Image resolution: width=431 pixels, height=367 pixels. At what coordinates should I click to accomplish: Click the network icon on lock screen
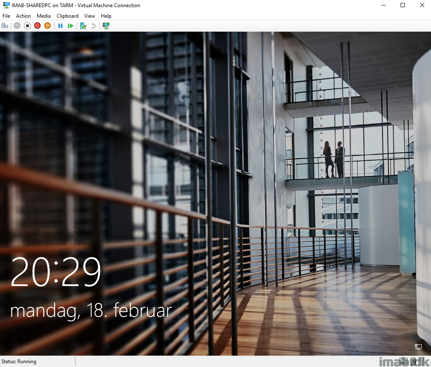point(418,347)
